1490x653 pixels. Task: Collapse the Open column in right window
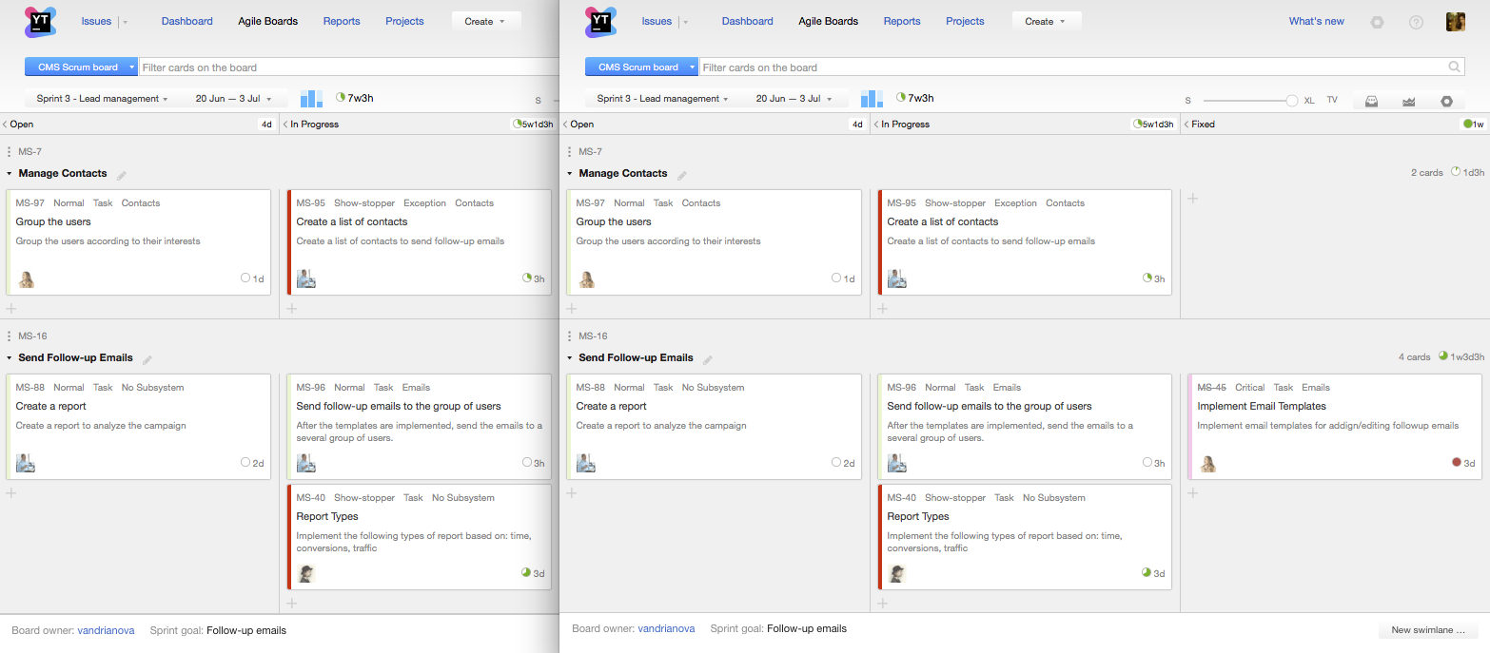click(564, 125)
